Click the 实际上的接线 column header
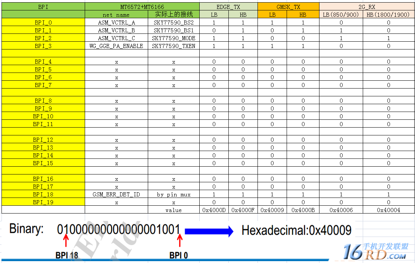415x263 pixels. 174,14
